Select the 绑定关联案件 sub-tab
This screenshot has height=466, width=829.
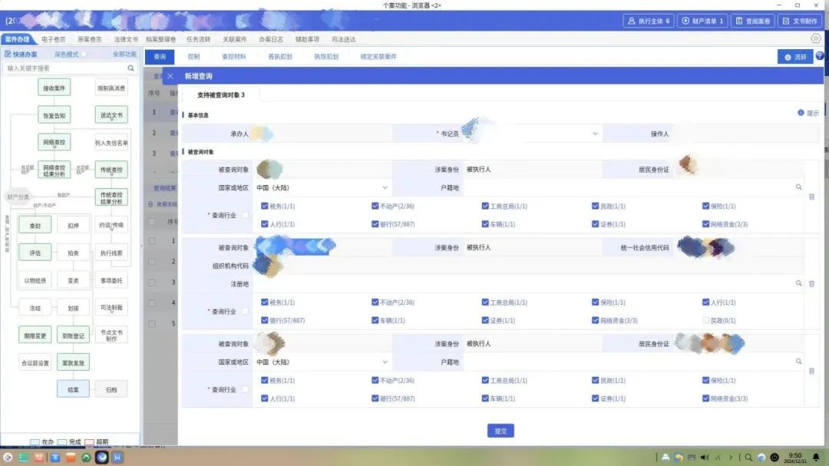pos(378,56)
